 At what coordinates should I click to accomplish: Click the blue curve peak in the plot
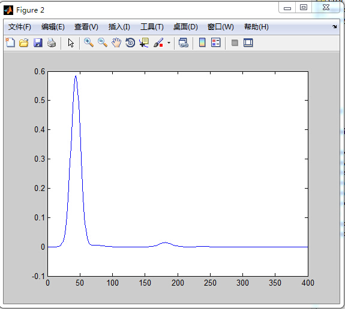[76, 76]
